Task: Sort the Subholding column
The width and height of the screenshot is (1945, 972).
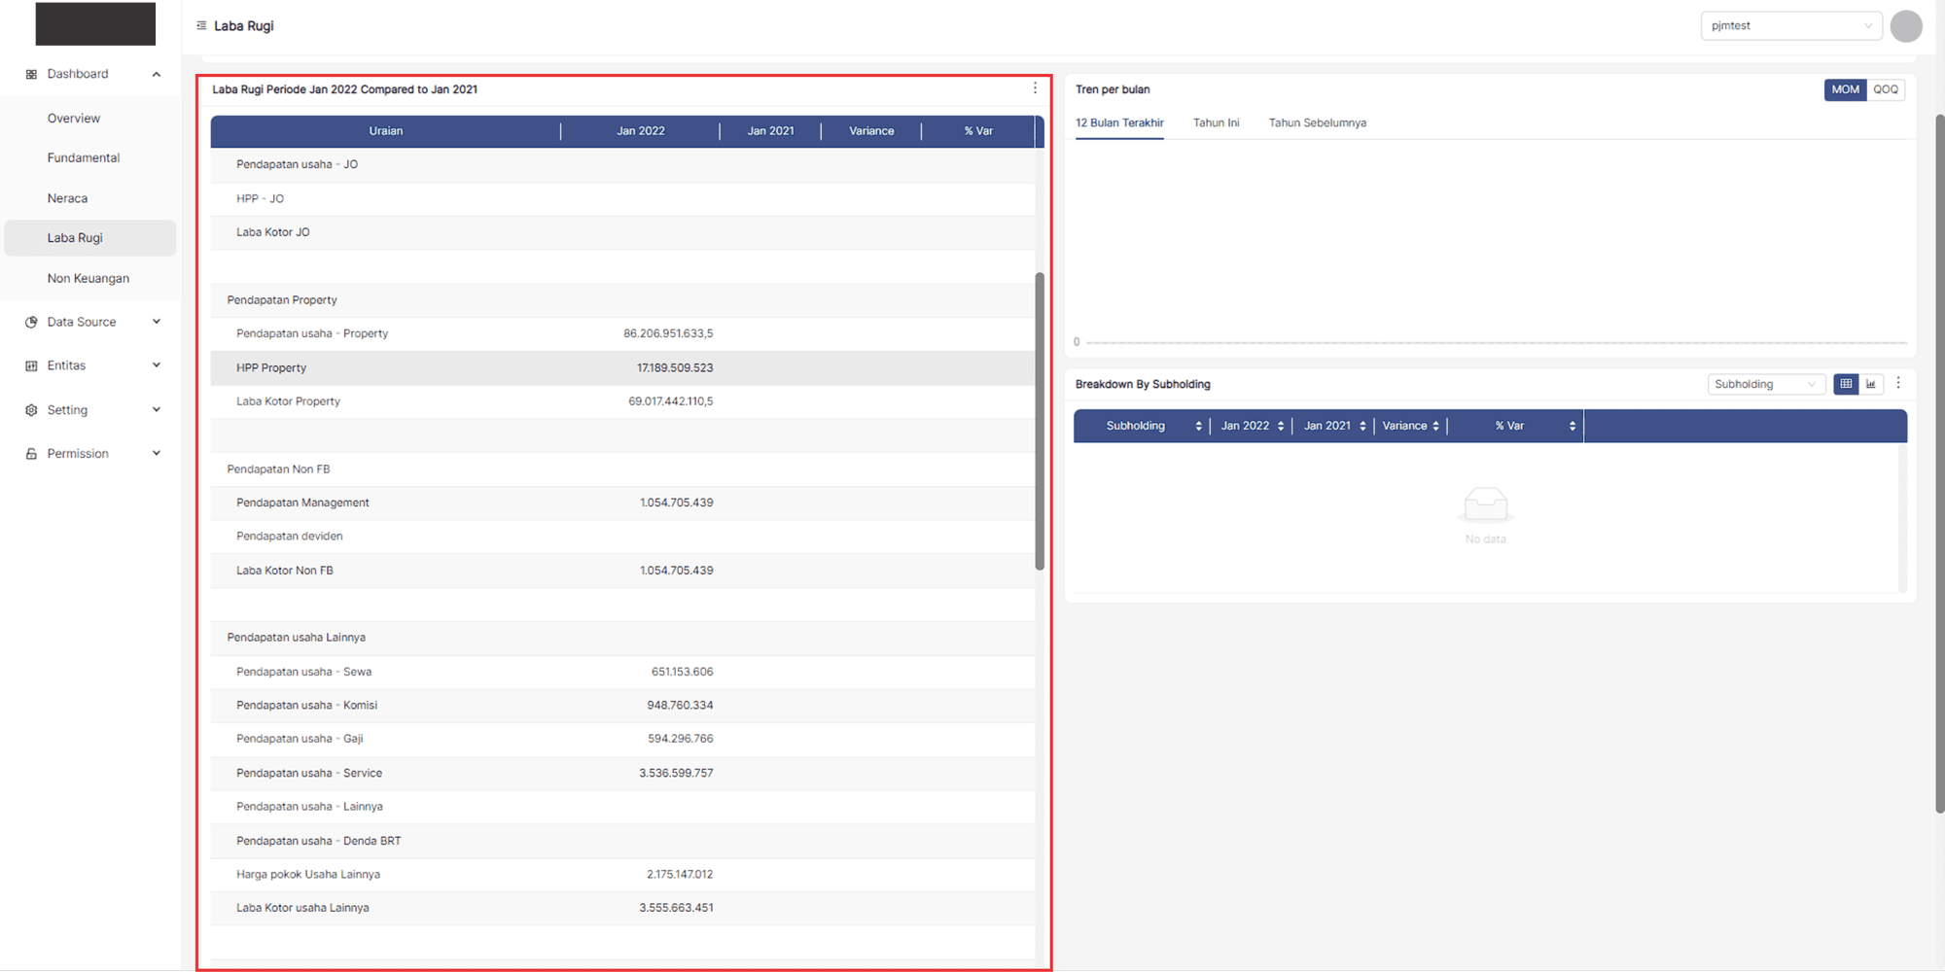Action: coord(1198,426)
